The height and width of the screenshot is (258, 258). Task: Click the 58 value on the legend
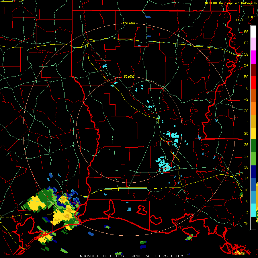(246, 54)
